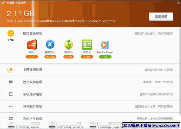181x129 pixels.
Task: Click the D: 277.1G可用 label
Action: pos(70,127)
